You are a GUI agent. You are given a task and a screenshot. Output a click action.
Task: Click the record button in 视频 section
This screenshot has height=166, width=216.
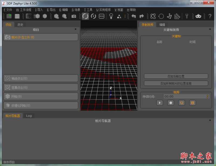point(171,103)
